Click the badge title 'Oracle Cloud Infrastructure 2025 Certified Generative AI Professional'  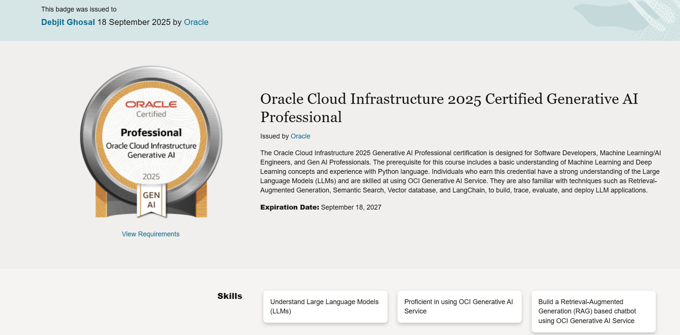[449, 108]
